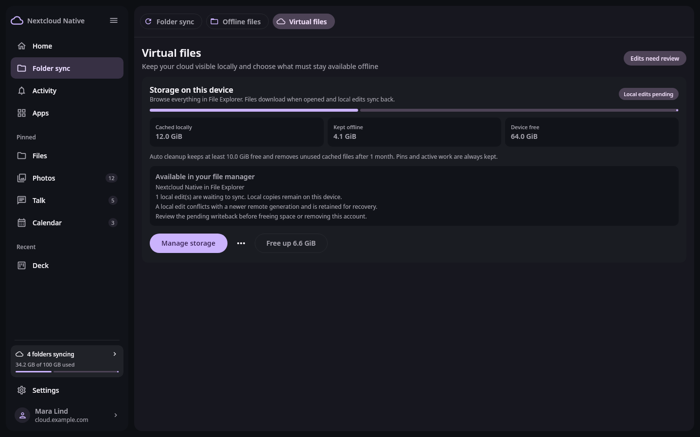Image resolution: width=700 pixels, height=437 pixels.
Task: Click Kept offline 4.1 GiB card
Action: (x=414, y=132)
